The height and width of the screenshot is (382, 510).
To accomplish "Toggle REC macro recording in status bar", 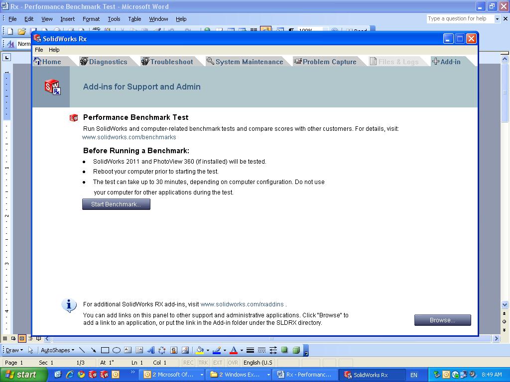I will coord(188,363).
